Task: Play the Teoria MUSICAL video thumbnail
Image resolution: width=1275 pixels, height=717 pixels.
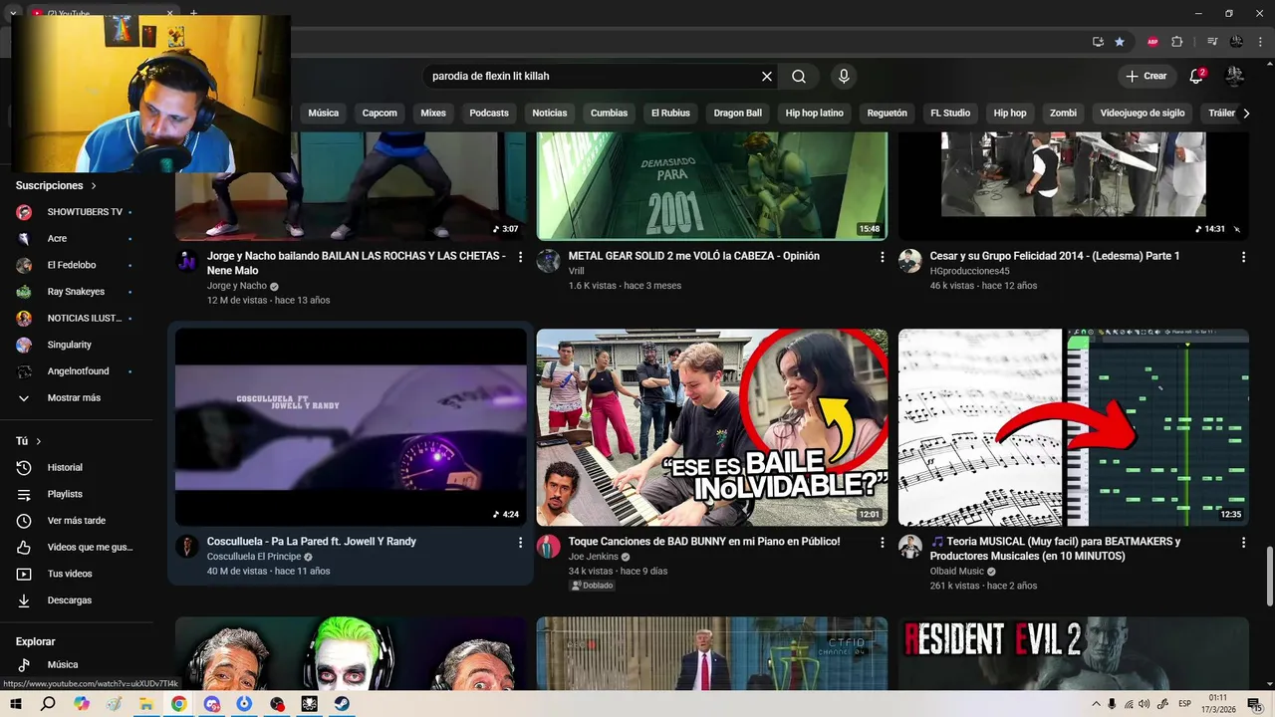Action: pyautogui.click(x=1074, y=427)
